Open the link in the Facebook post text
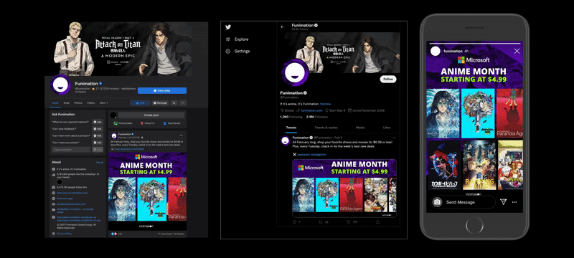574x258 pixels. [129, 149]
